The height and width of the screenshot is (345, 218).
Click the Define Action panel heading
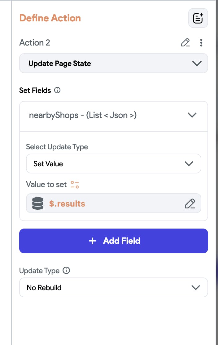(50, 18)
